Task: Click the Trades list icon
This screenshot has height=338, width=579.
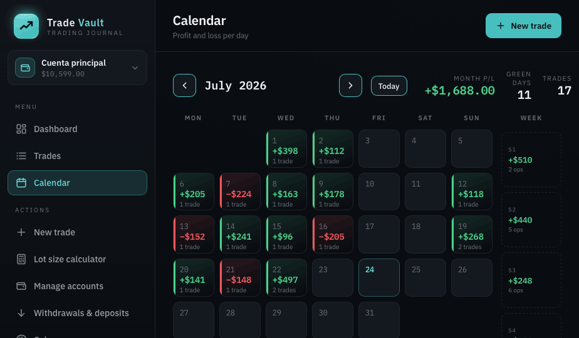Action: click(x=21, y=156)
